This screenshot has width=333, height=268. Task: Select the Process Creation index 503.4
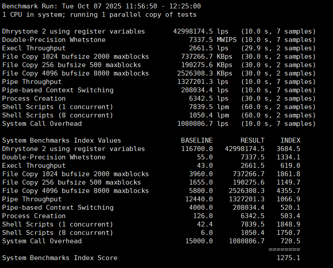290,216
